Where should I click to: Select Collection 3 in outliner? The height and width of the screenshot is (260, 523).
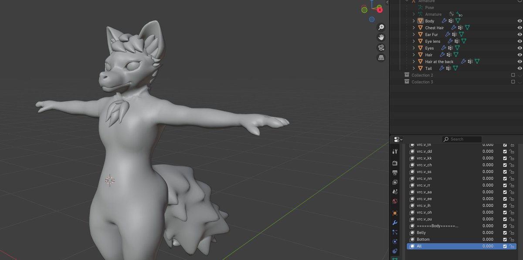click(422, 82)
